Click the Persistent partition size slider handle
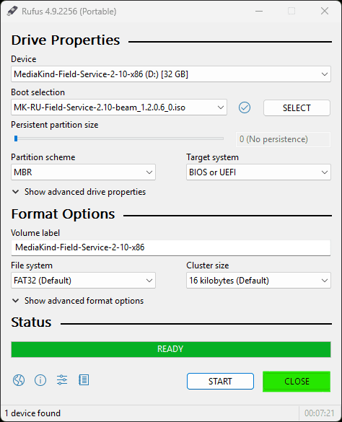The image size is (342, 422). pos(16,139)
